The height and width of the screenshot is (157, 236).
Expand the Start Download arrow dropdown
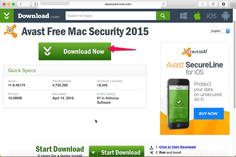coord(93,152)
